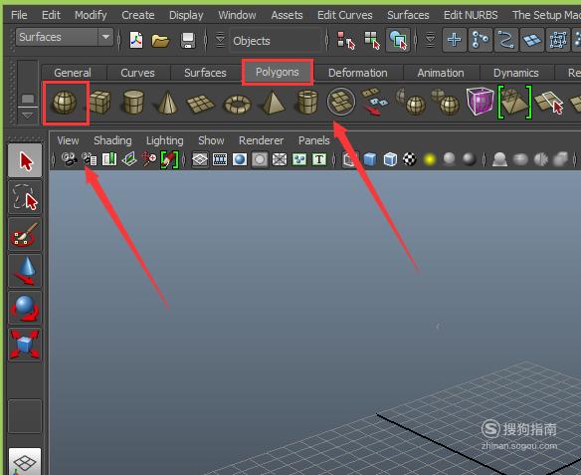581x475 pixels.
Task: Toggle the film gate icon
Action: (220, 159)
